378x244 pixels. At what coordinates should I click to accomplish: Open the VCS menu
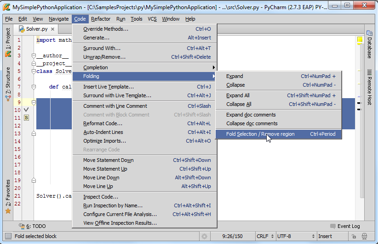click(x=152, y=19)
